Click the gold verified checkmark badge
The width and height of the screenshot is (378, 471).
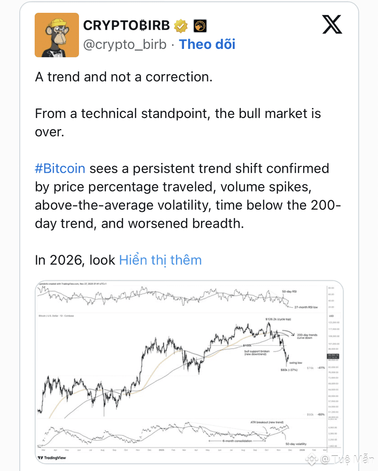182,26
